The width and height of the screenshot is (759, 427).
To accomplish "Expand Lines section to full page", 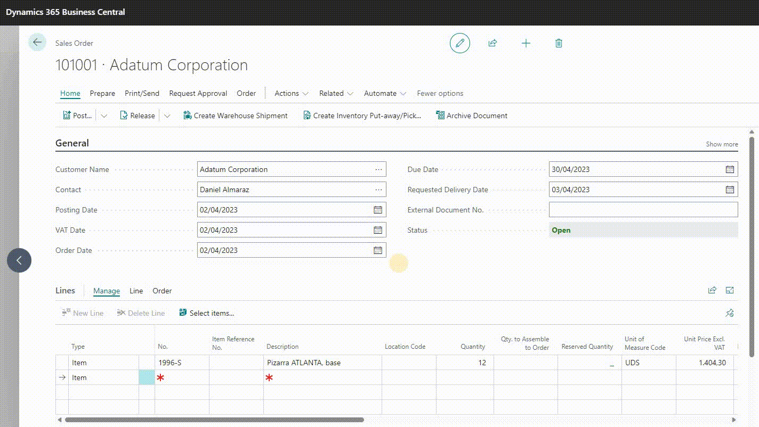I will [730, 290].
